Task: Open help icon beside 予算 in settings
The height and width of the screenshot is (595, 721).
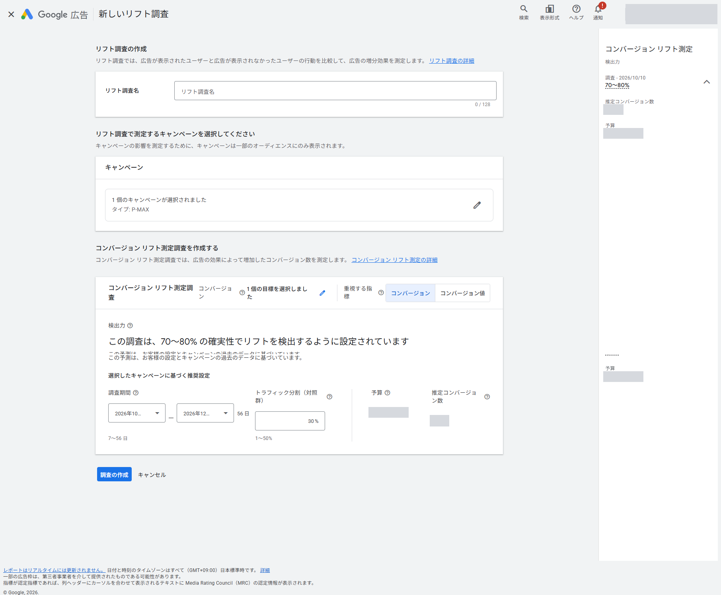Action: 388,393
